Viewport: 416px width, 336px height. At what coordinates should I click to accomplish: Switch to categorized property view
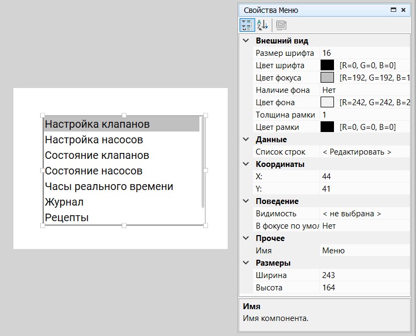coord(247,25)
